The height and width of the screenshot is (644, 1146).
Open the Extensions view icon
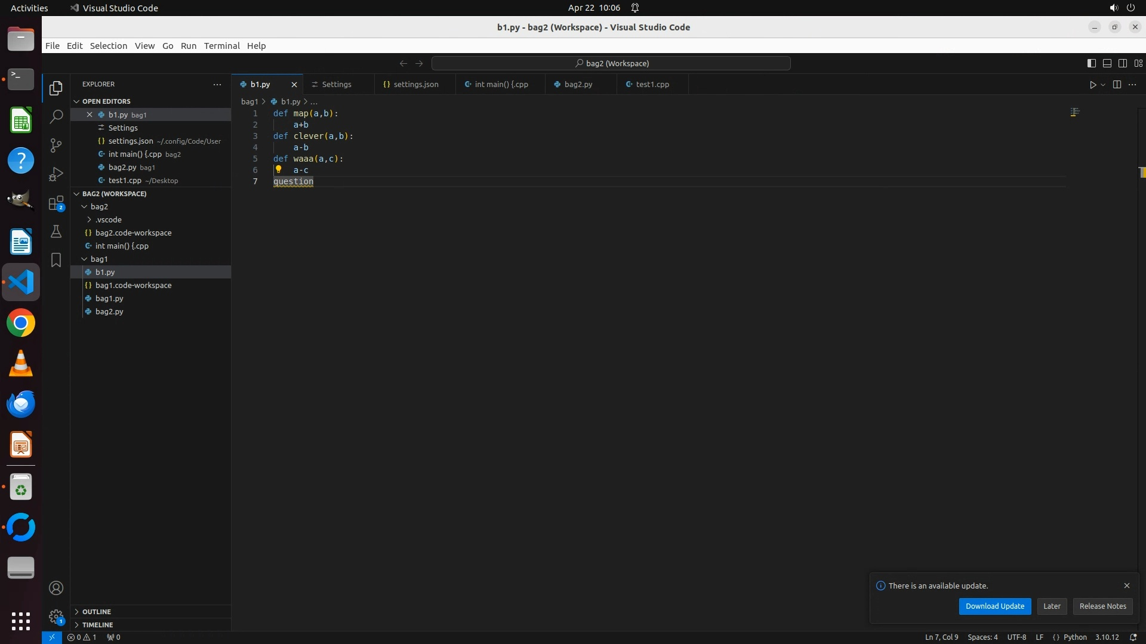pos(56,203)
